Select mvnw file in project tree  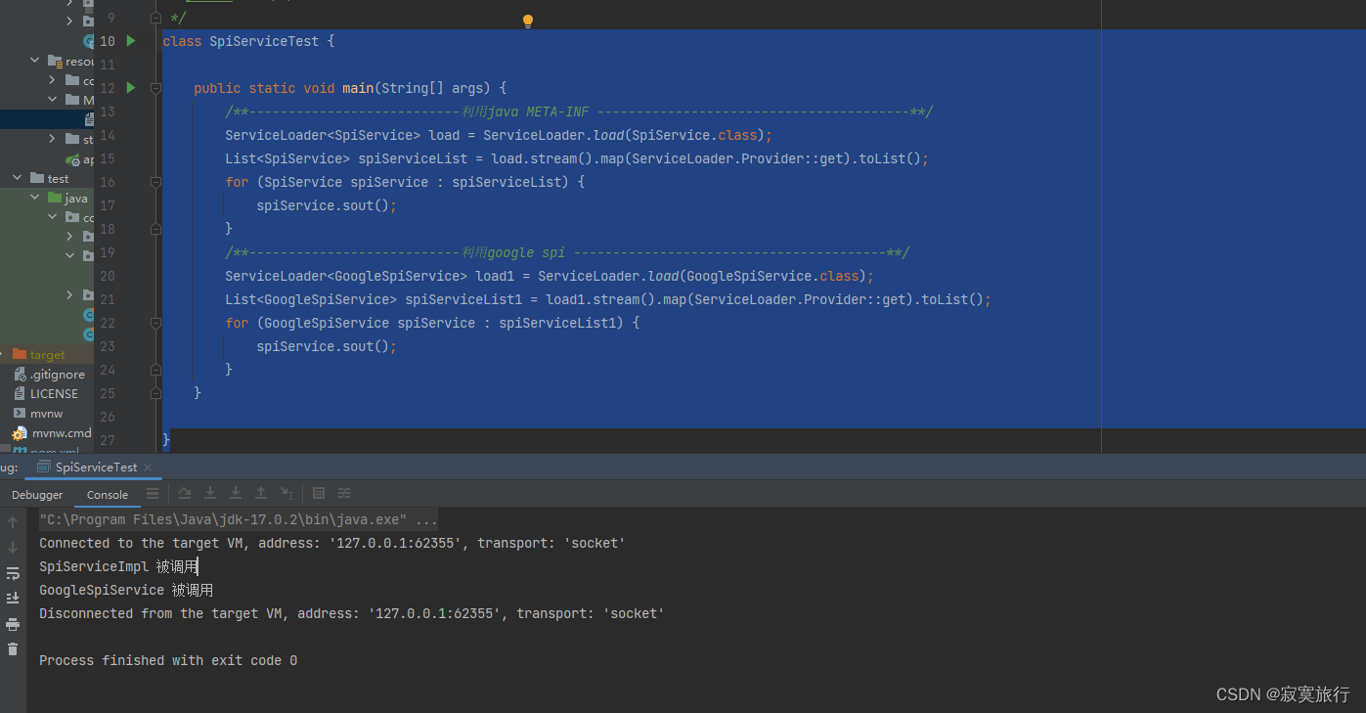[46, 414]
